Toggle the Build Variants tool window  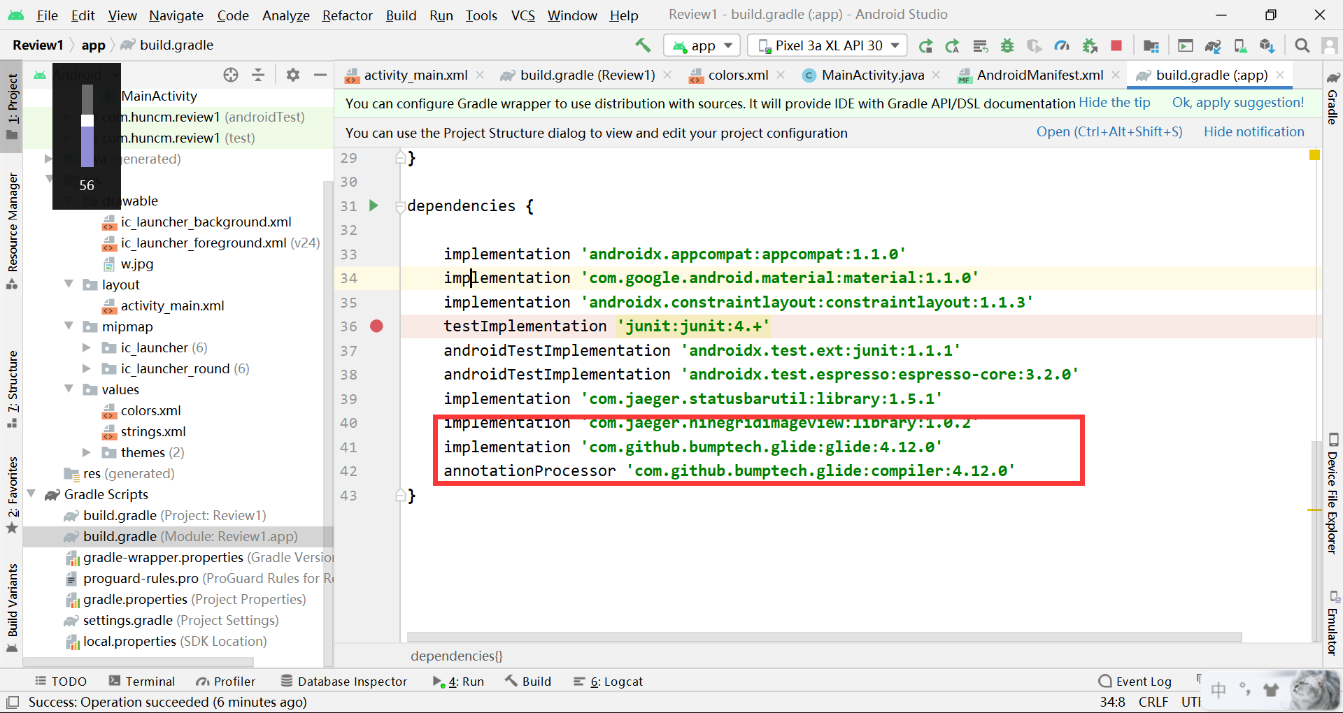click(x=12, y=607)
